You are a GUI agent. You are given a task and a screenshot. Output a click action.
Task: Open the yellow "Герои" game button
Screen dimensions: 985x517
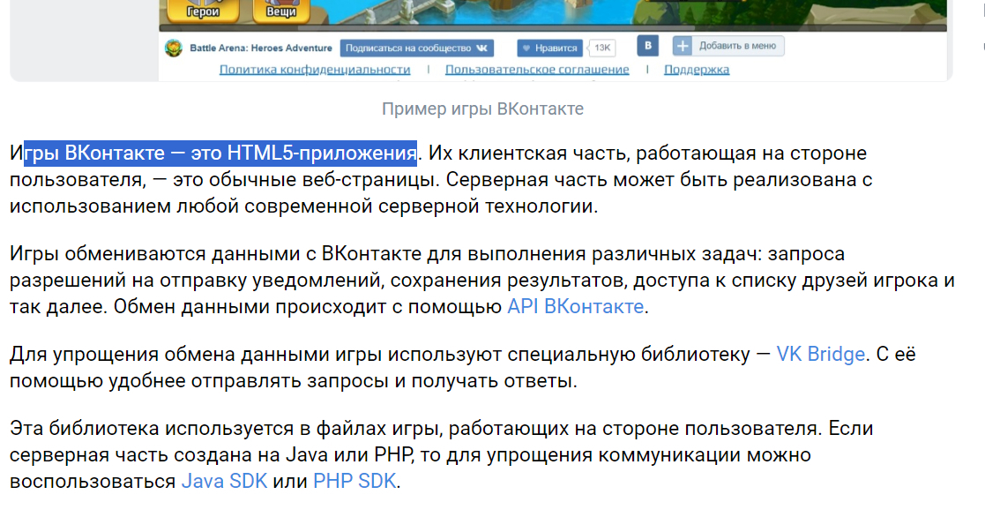[203, 11]
